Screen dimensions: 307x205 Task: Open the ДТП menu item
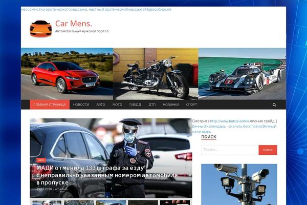click(x=152, y=105)
